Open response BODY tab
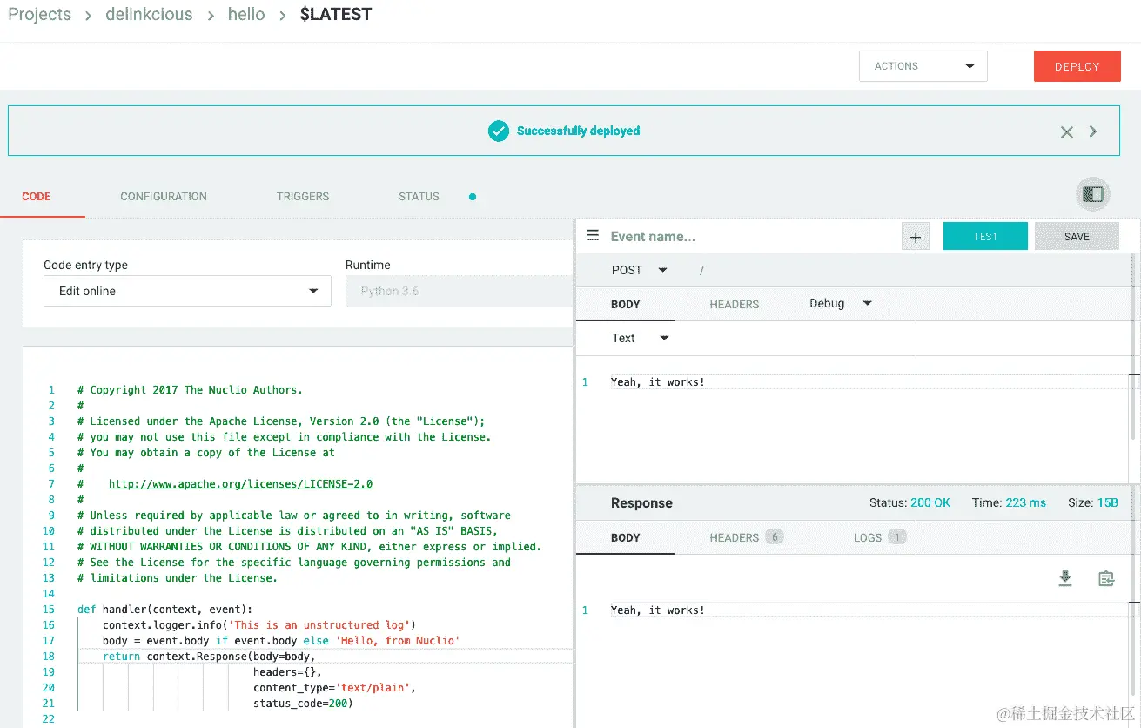This screenshot has height=728, width=1141. pos(625,537)
